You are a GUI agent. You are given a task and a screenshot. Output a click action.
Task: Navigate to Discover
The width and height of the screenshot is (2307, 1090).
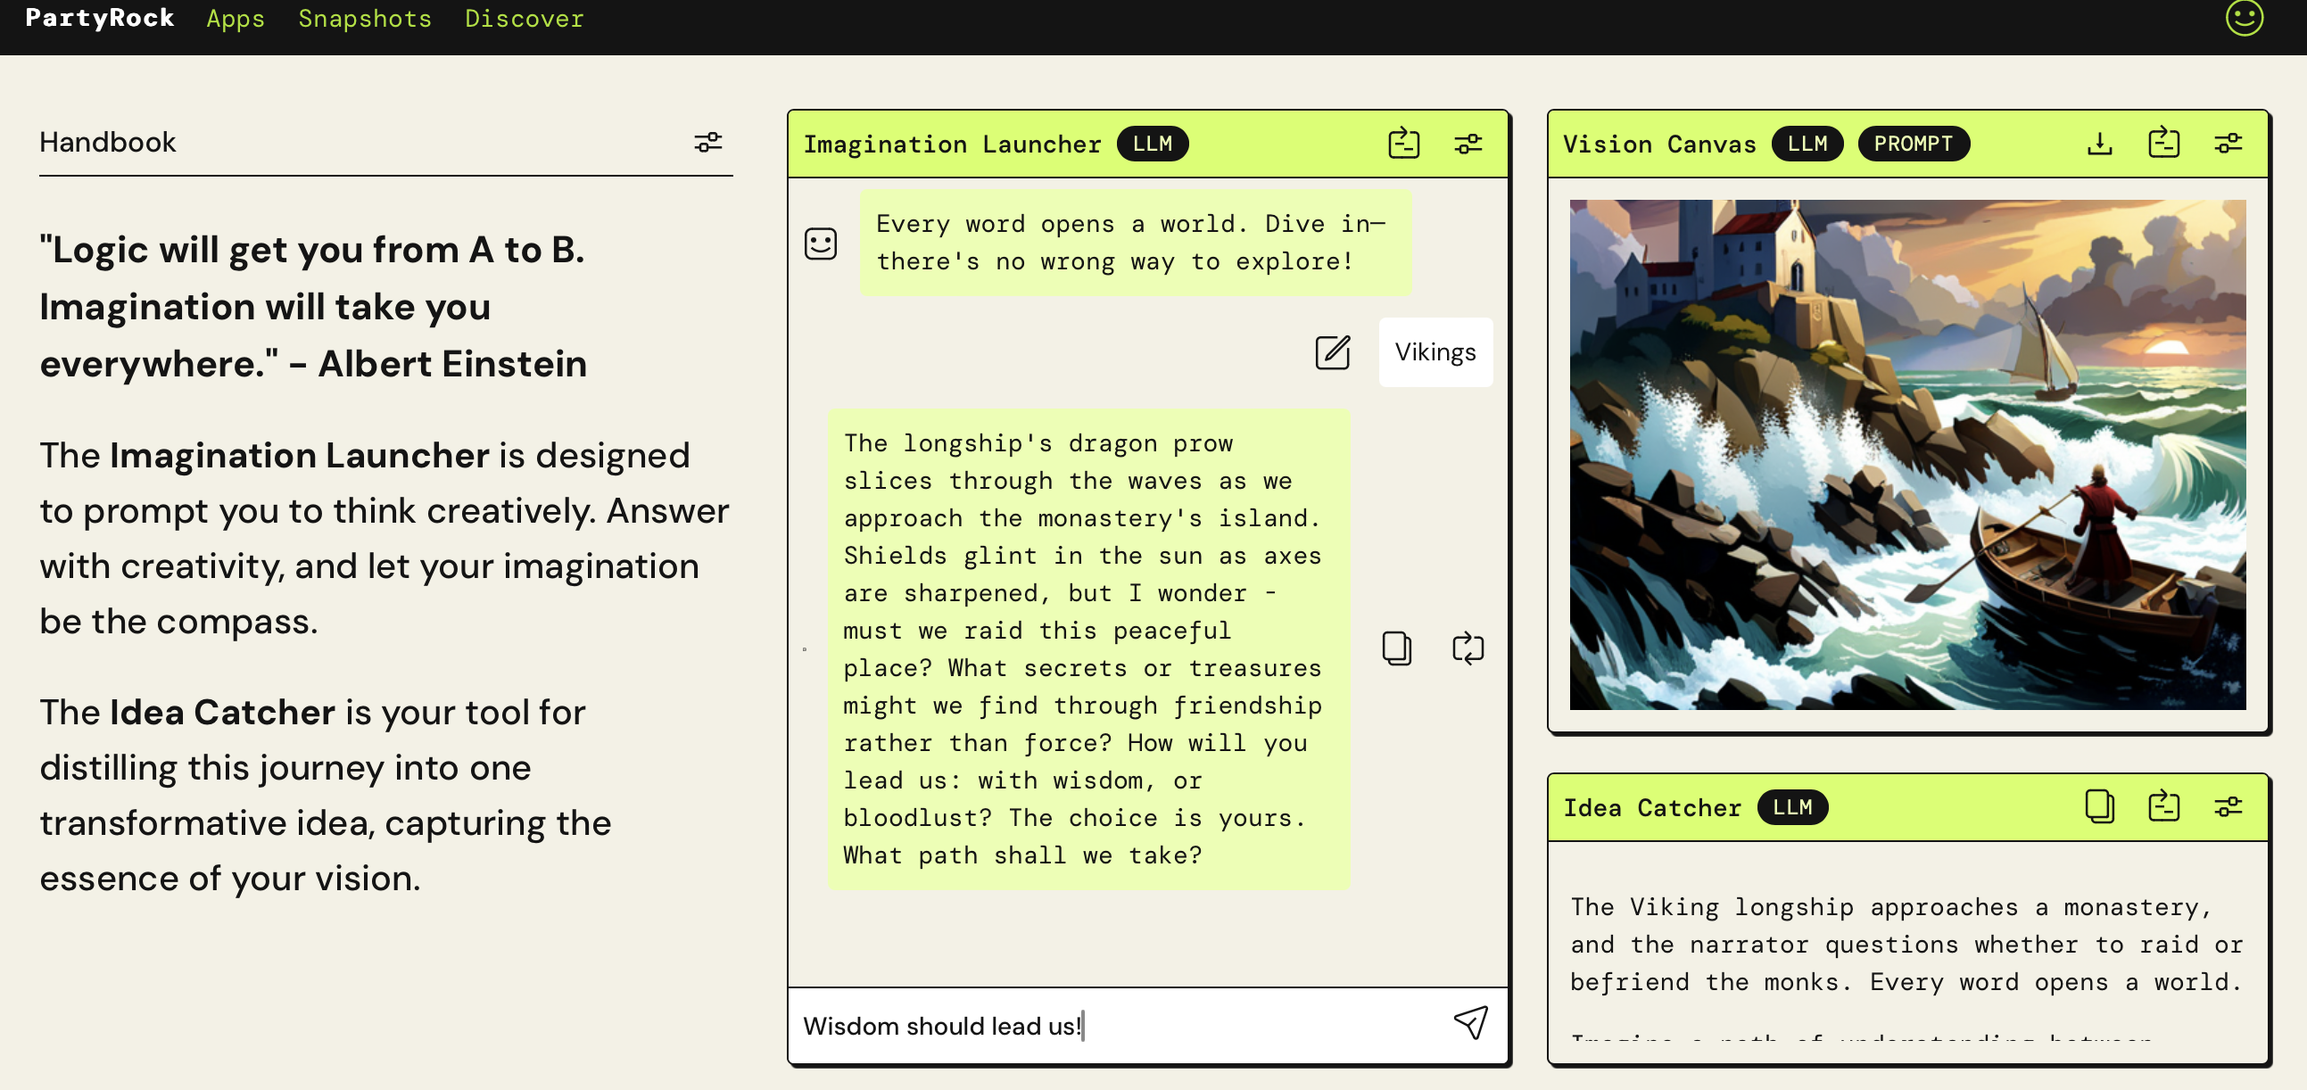[524, 19]
